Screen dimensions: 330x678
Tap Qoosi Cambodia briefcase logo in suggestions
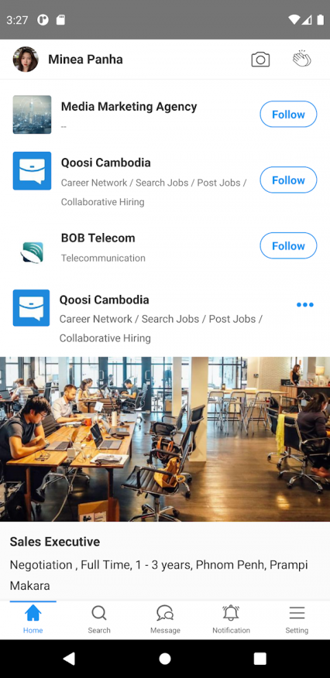tap(32, 171)
